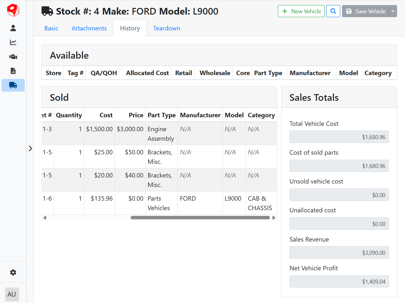405x303 pixels.
Task: Click the magnifying glass search button
Action: (x=333, y=11)
